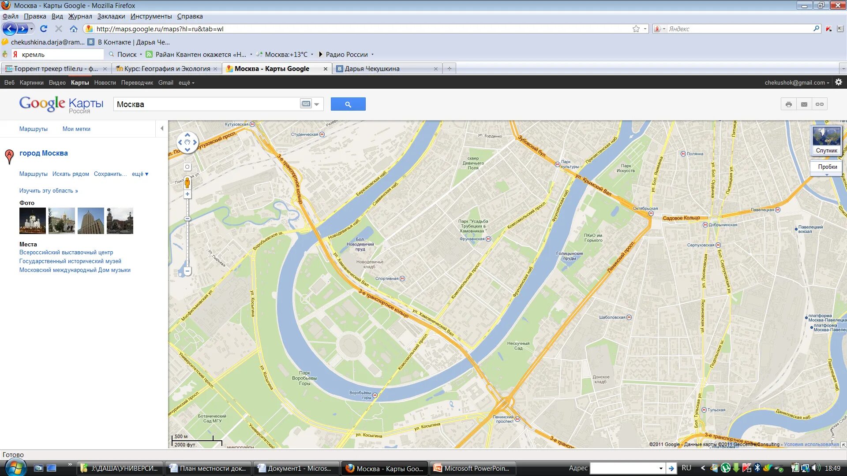
Task: Open the first cathedral photo thumbnail
Action: click(x=33, y=221)
